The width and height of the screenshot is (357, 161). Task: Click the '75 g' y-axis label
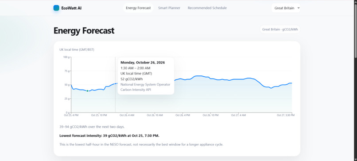tap(67, 71)
